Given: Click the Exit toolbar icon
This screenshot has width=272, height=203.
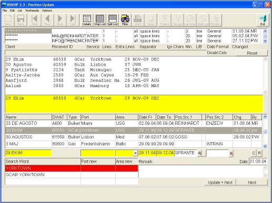Looking at the screenshot, I should click(x=263, y=20).
